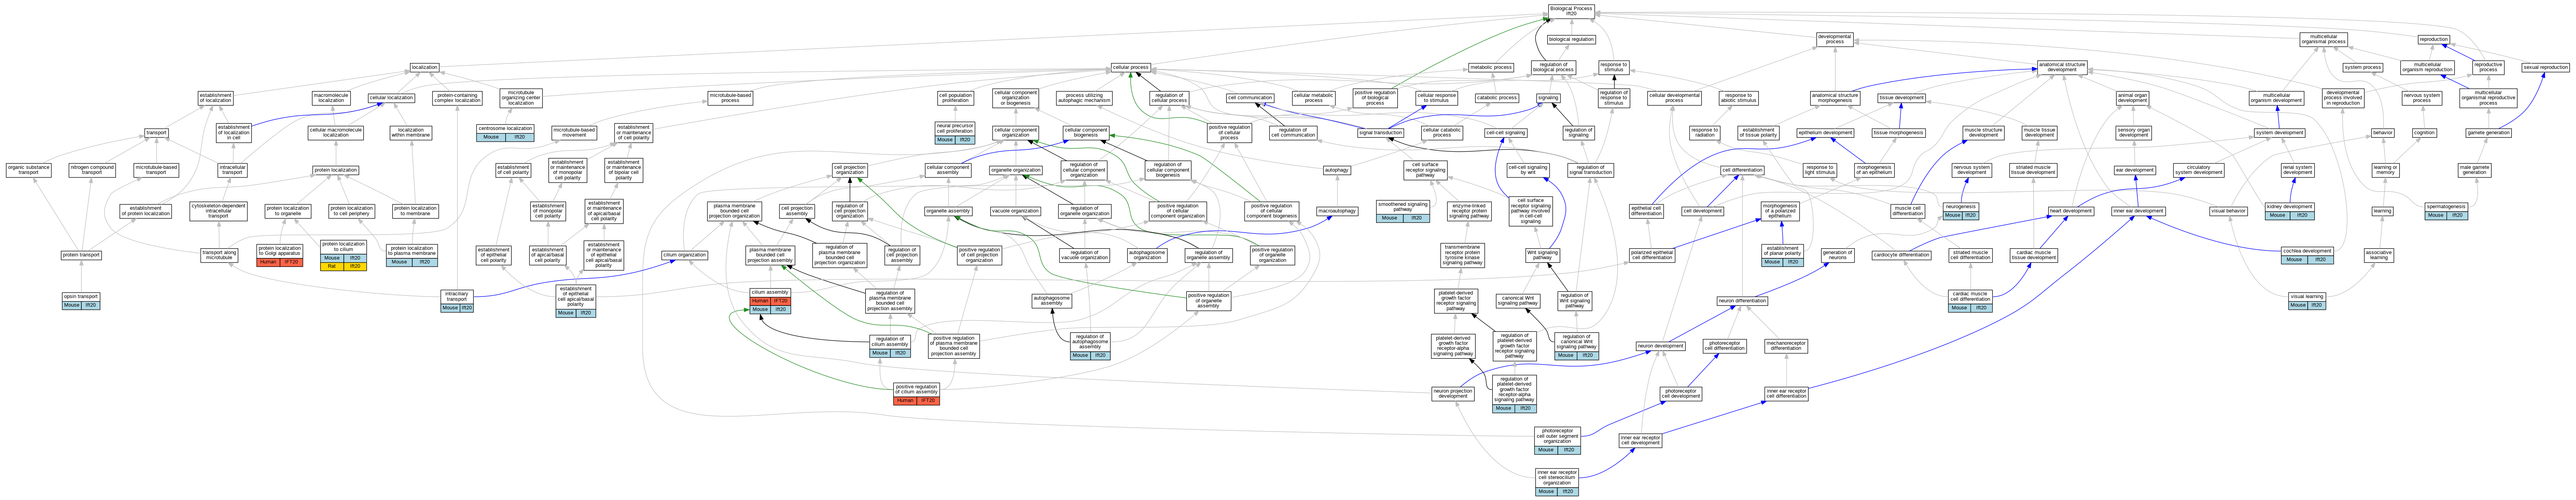Viewport: 2576px width, 500px height.
Task: Click the 'generation of neurons' node
Action: 1837,255
